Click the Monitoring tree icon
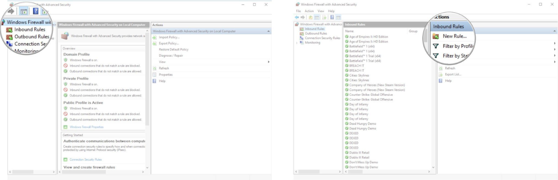The width and height of the screenshot is (558, 180). (302, 42)
